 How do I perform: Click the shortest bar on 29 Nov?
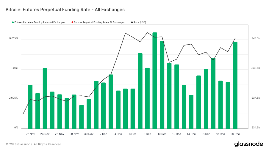[82, 117]
